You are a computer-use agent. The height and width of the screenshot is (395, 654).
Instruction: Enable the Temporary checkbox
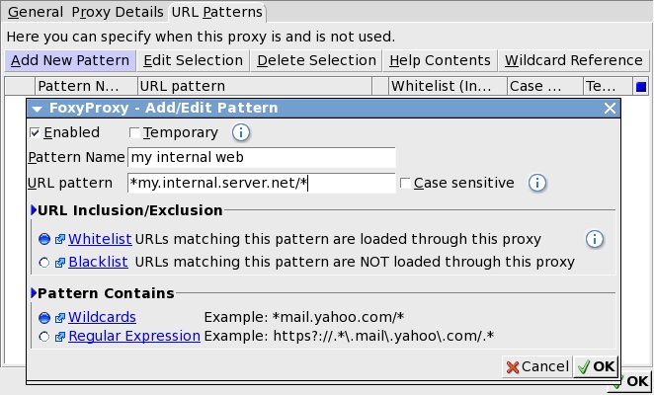(134, 133)
